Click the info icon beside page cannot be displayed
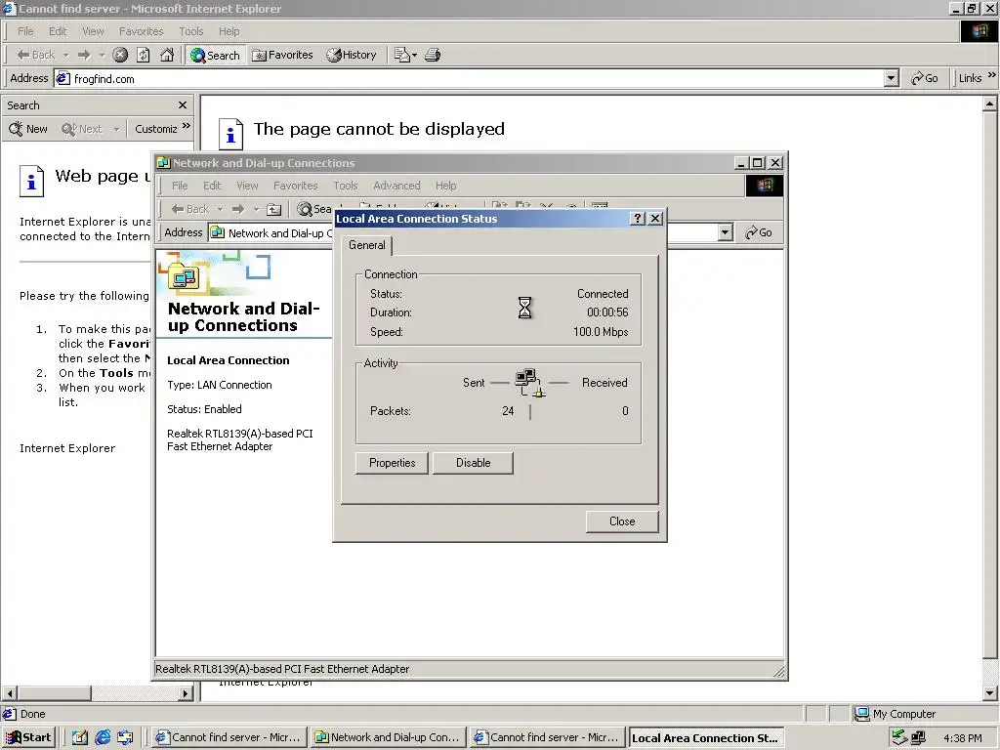 [x=230, y=134]
